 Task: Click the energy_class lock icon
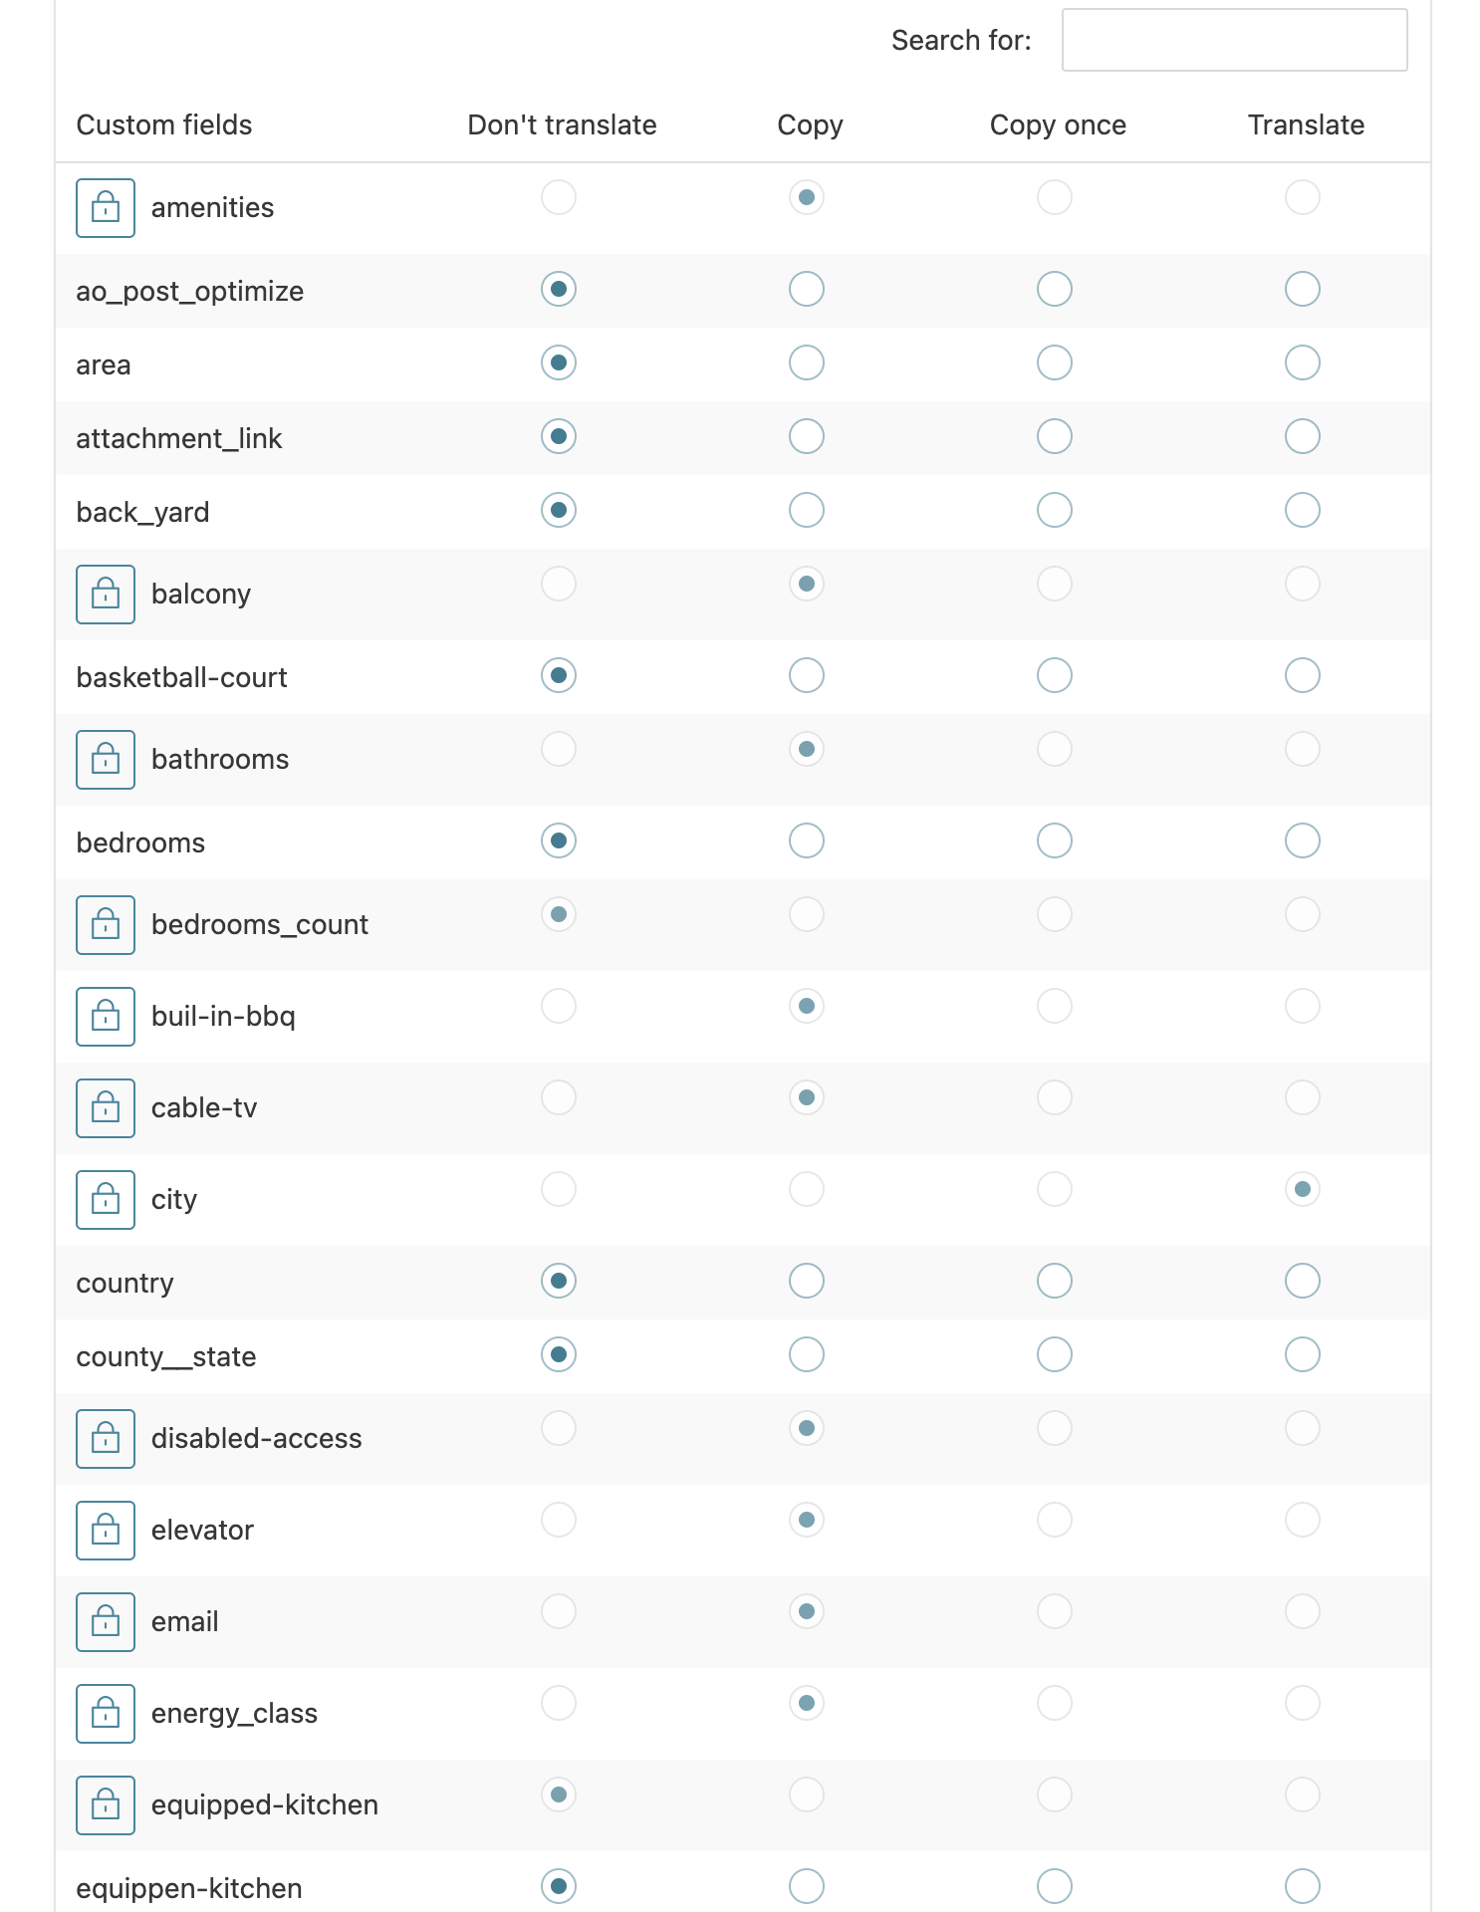tap(106, 1714)
